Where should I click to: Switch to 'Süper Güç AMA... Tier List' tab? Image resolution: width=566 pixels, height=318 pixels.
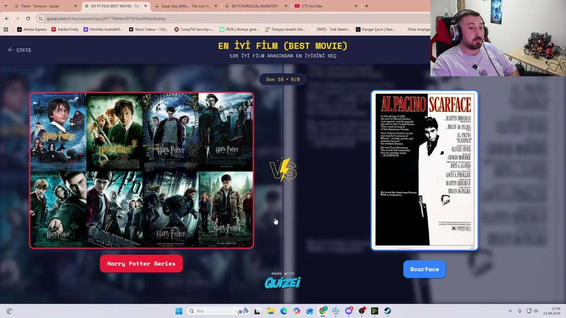(x=185, y=6)
